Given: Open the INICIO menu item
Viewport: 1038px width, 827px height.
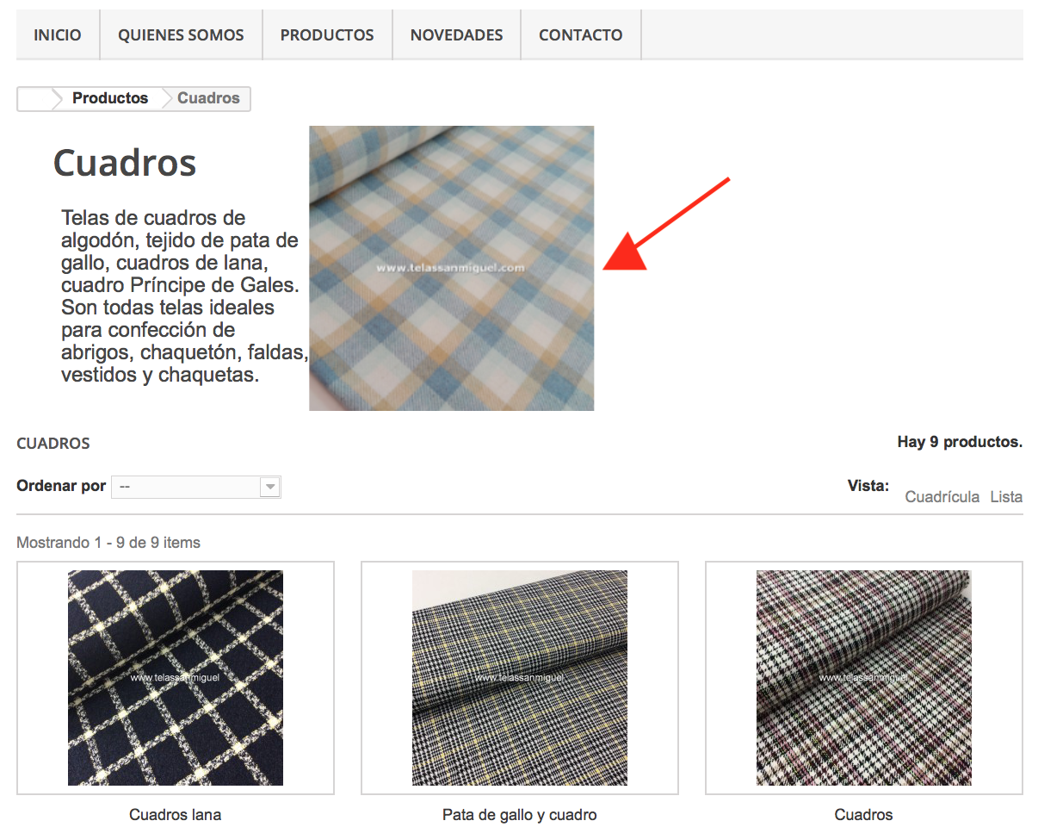Looking at the screenshot, I should tap(58, 35).
